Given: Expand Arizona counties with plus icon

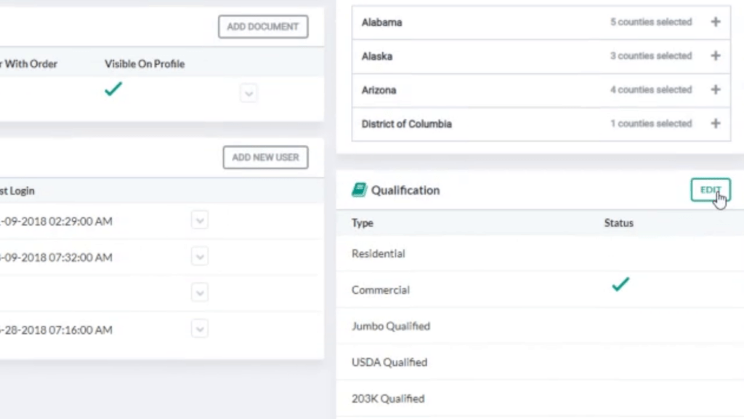Looking at the screenshot, I should coord(716,89).
